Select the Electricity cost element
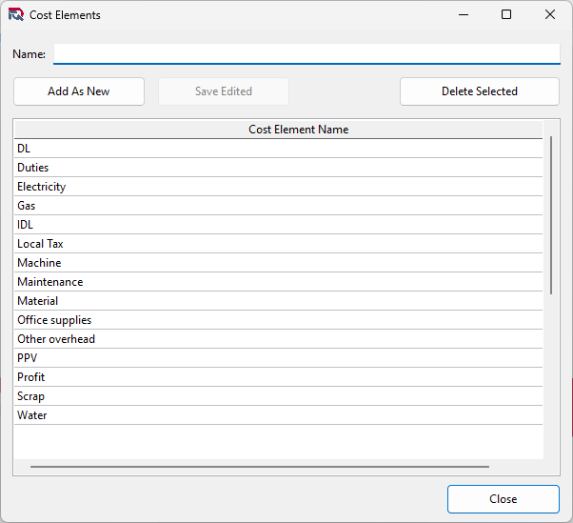 tap(279, 187)
